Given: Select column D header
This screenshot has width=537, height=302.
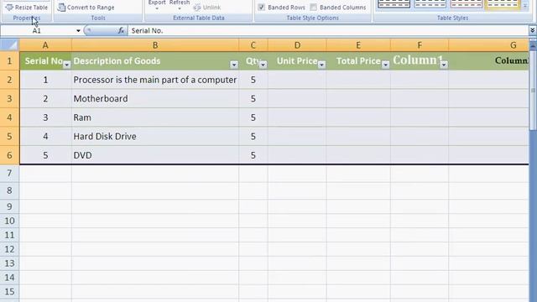Looking at the screenshot, I should [x=297, y=45].
